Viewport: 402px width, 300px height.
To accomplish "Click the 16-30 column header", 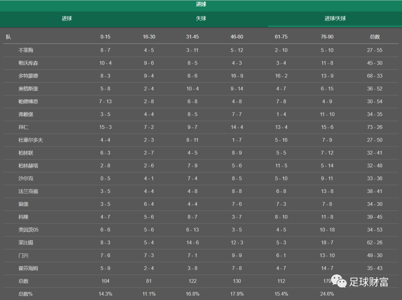I will pos(149,37).
